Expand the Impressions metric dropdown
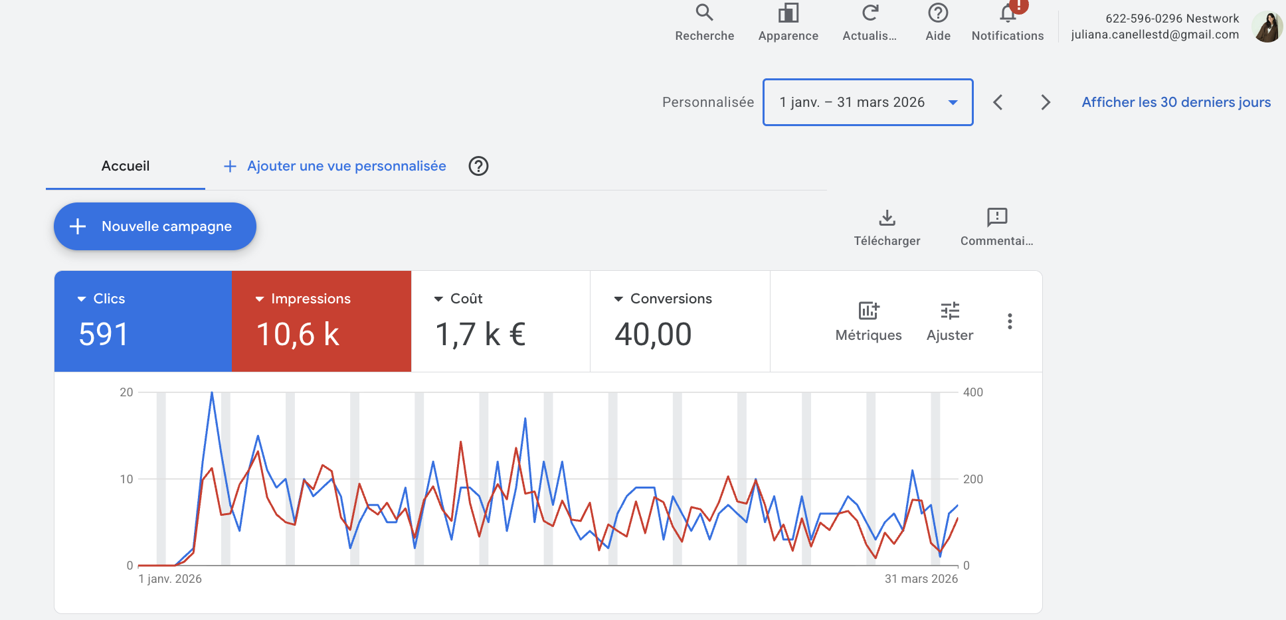Image resolution: width=1286 pixels, height=620 pixels. (260, 299)
